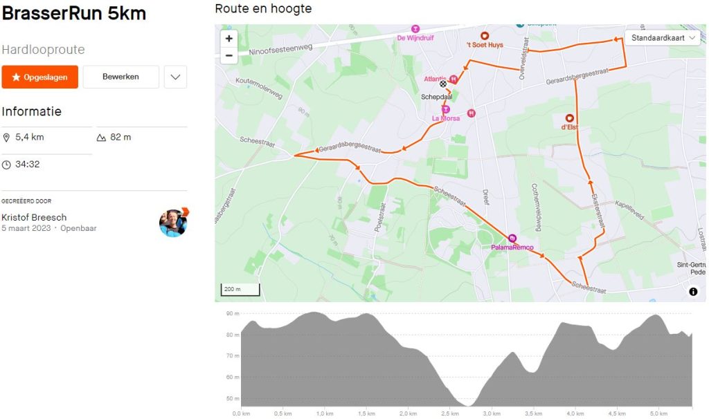709x419 pixels.
Task: Select the d'Elst map pin
Action: click(570, 118)
